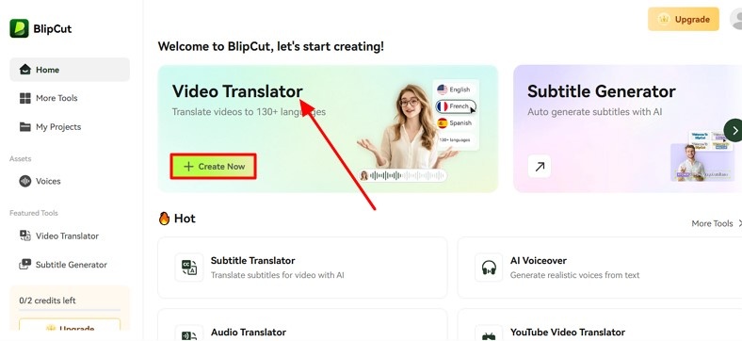Click the Subtitle Translator CC icon
Image resolution: width=742 pixels, height=341 pixels.
[189, 268]
